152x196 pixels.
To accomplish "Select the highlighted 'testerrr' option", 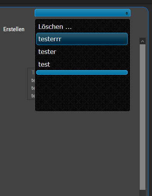I will (82, 39).
